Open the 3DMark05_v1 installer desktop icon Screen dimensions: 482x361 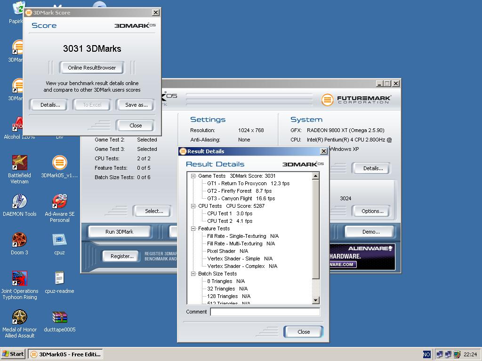pos(59,167)
